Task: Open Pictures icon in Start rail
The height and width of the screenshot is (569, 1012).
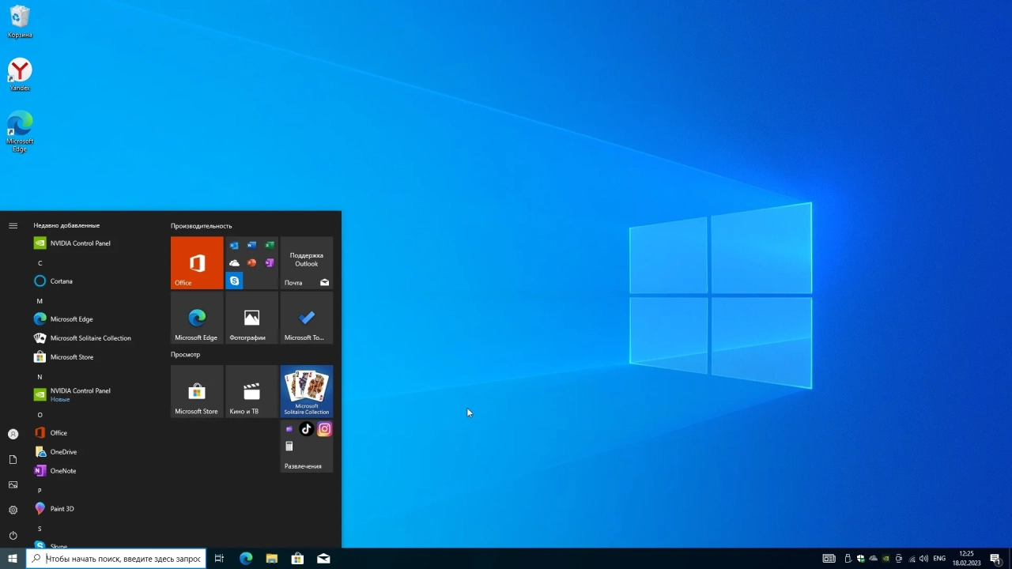Action: [x=13, y=484]
